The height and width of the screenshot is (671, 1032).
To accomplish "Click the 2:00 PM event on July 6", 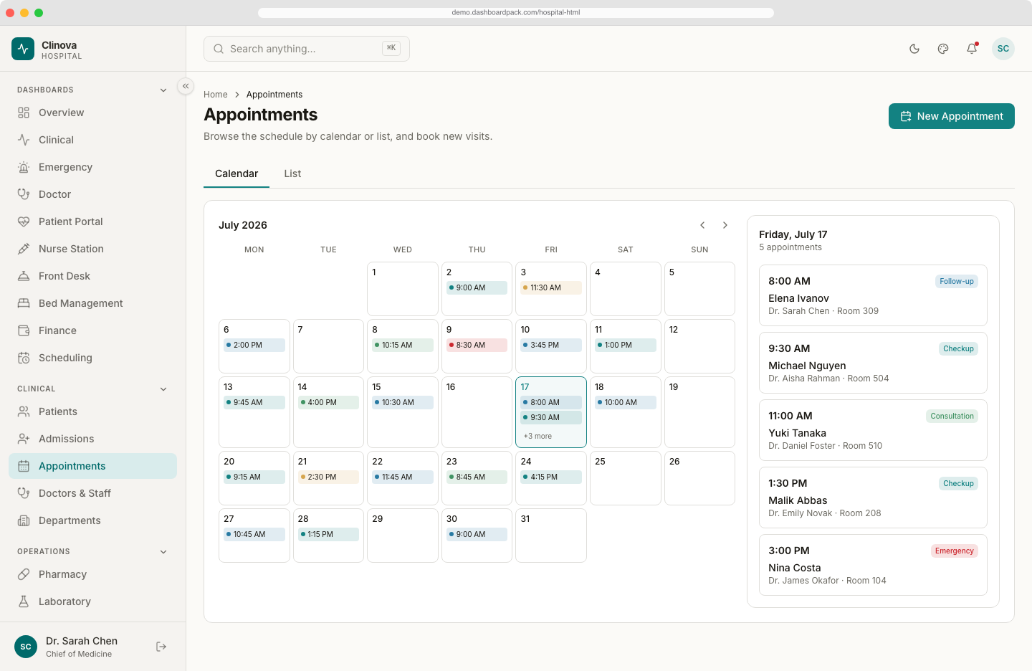I will 254,345.
